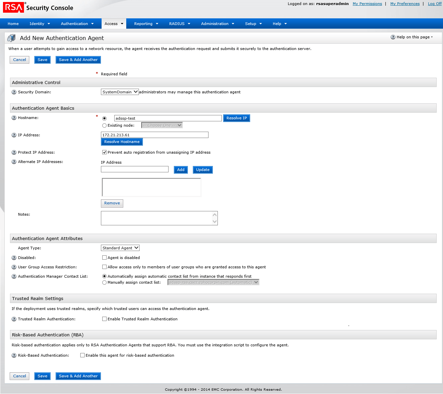
Task: Open My Preferences link
Action: pos(405,4)
